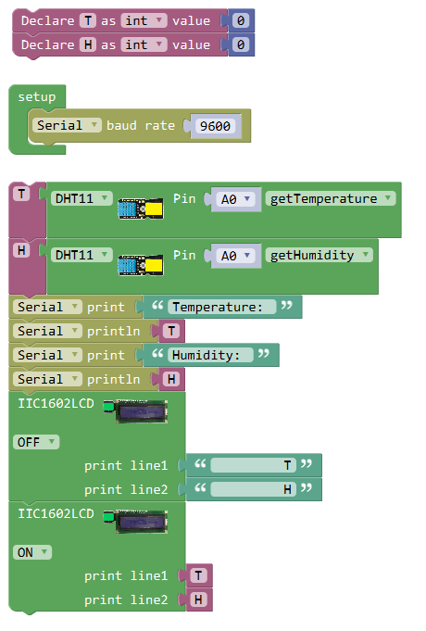Viewport: 426px width, 631px height.
Task: Select the T variable on ON block line1
Action: [198, 575]
